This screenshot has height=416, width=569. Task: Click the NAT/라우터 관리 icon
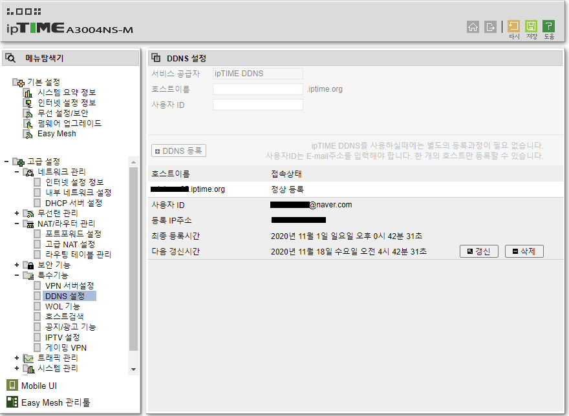(x=28, y=224)
